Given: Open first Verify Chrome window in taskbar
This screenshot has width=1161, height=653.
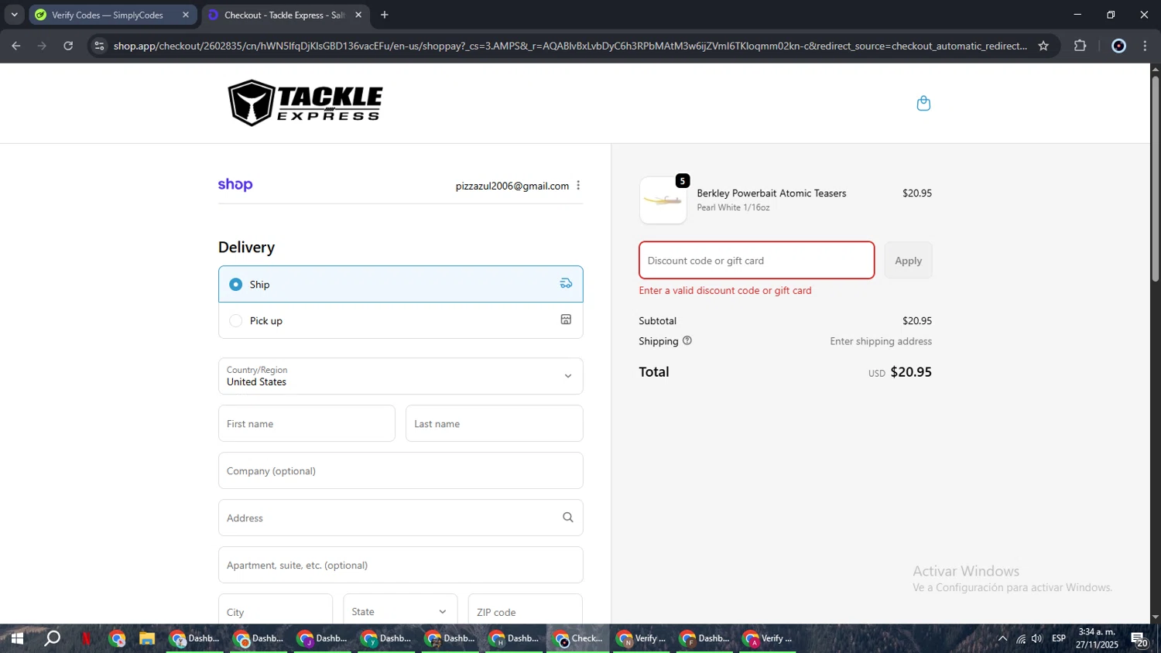Looking at the screenshot, I should [641, 638].
